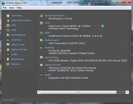Screen dimensions: 133x104
Task: Show RAM details from sidebar
Action: pos(14,30)
